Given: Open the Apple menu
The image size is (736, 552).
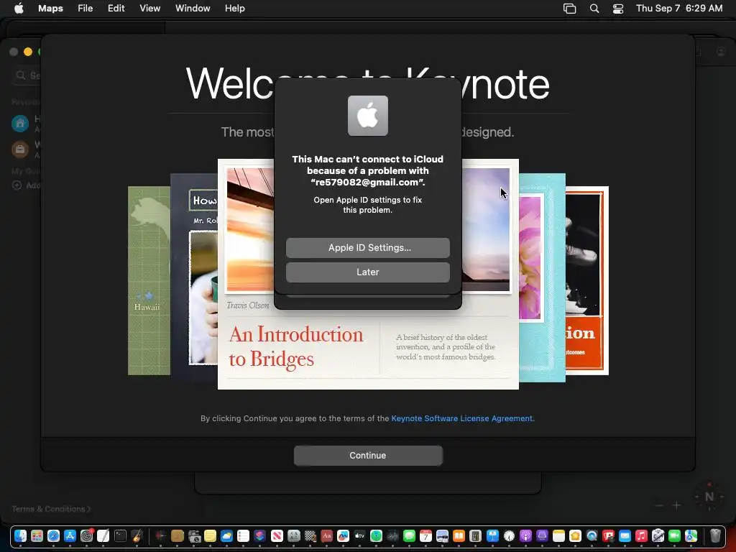Looking at the screenshot, I should (x=19, y=8).
